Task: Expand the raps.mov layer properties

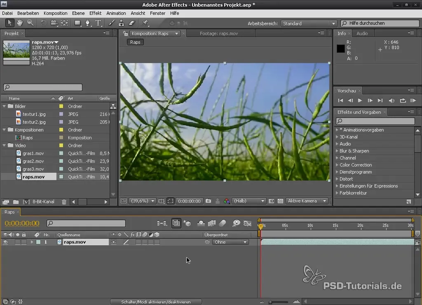Action: click(32, 242)
